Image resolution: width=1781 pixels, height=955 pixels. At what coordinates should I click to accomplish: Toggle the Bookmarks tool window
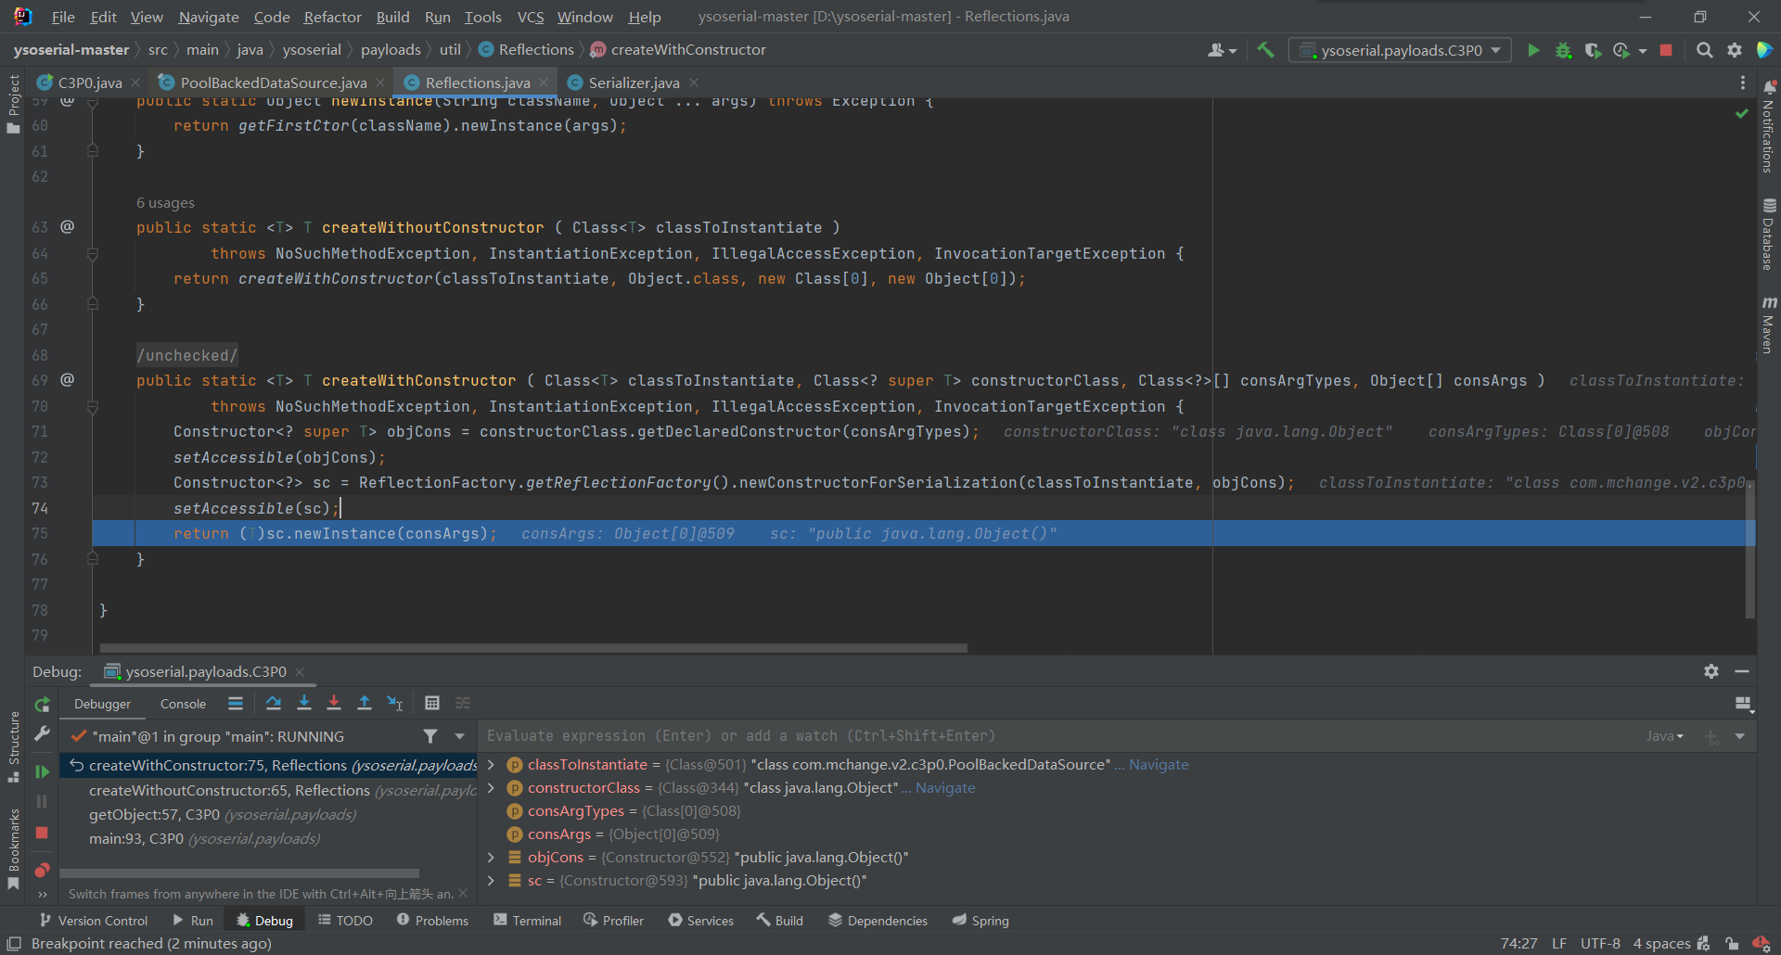pos(13,848)
